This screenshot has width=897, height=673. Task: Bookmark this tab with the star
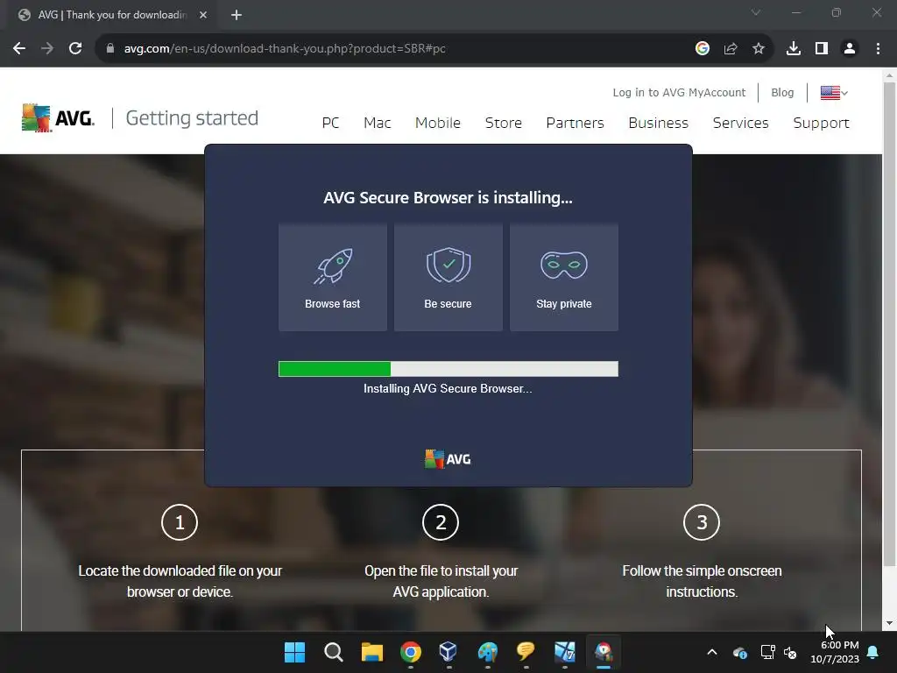(759, 49)
